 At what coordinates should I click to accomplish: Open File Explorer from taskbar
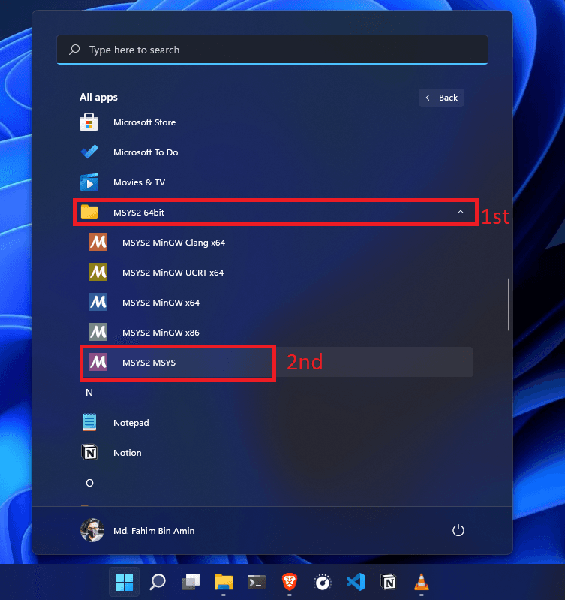[224, 582]
